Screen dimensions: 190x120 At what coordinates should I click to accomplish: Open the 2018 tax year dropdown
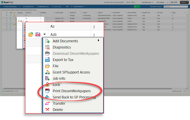point(69,7)
